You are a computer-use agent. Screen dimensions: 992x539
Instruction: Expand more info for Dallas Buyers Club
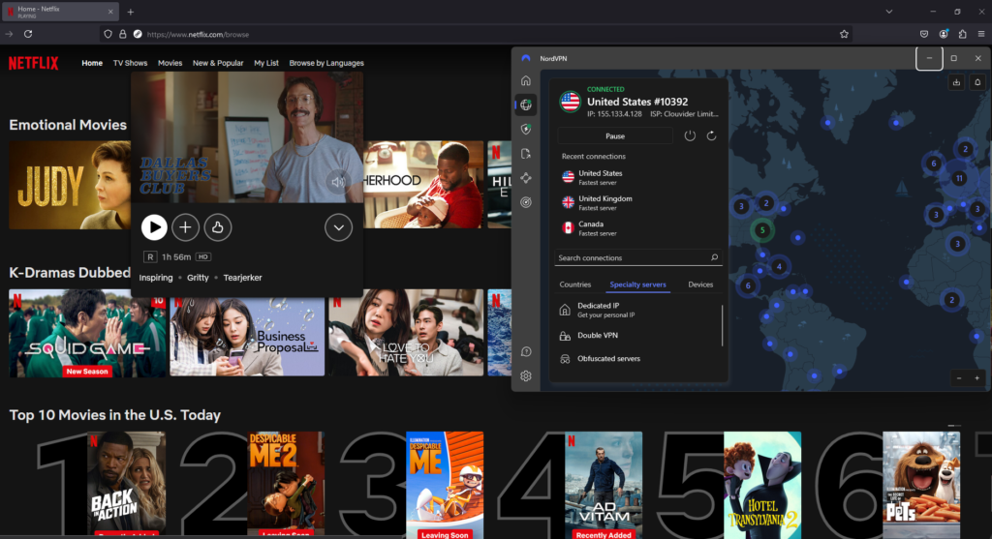click(338, 227)
